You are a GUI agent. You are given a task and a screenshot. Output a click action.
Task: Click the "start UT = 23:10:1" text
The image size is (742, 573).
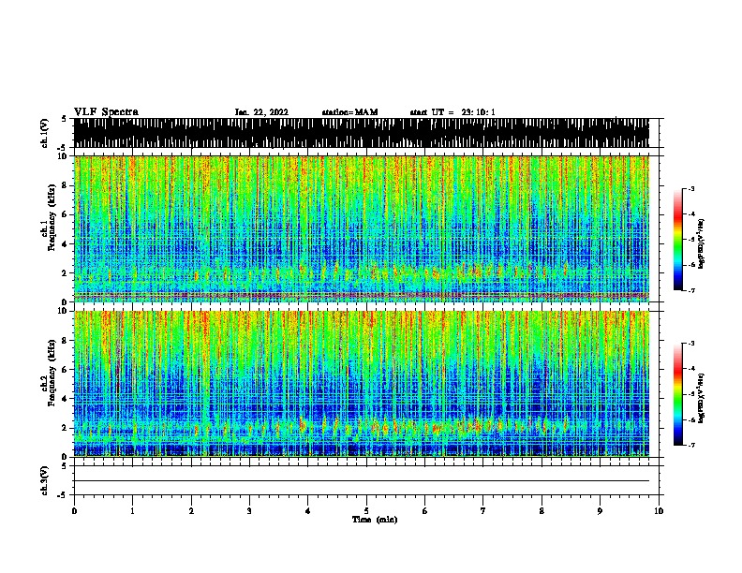coord(453,112)
